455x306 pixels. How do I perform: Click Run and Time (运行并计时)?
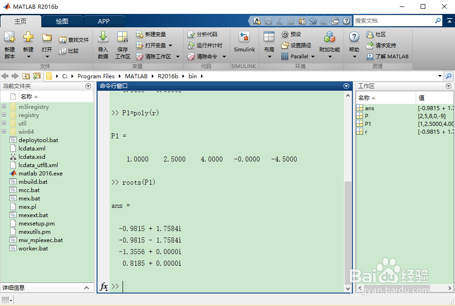pyautogui.click(x=205, y=45)
